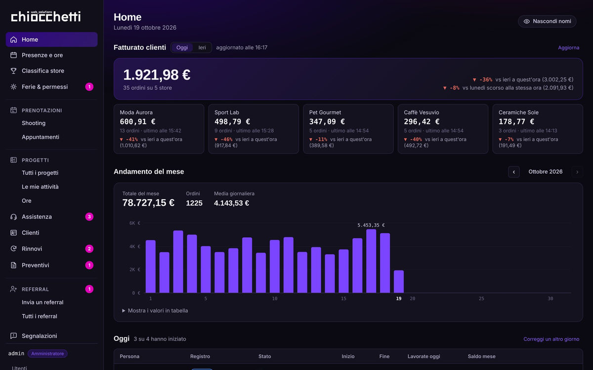Screen dimensions: 593x370
Task: Click the badge 3 next to Assistenza
Action: (x=89, y=217)
